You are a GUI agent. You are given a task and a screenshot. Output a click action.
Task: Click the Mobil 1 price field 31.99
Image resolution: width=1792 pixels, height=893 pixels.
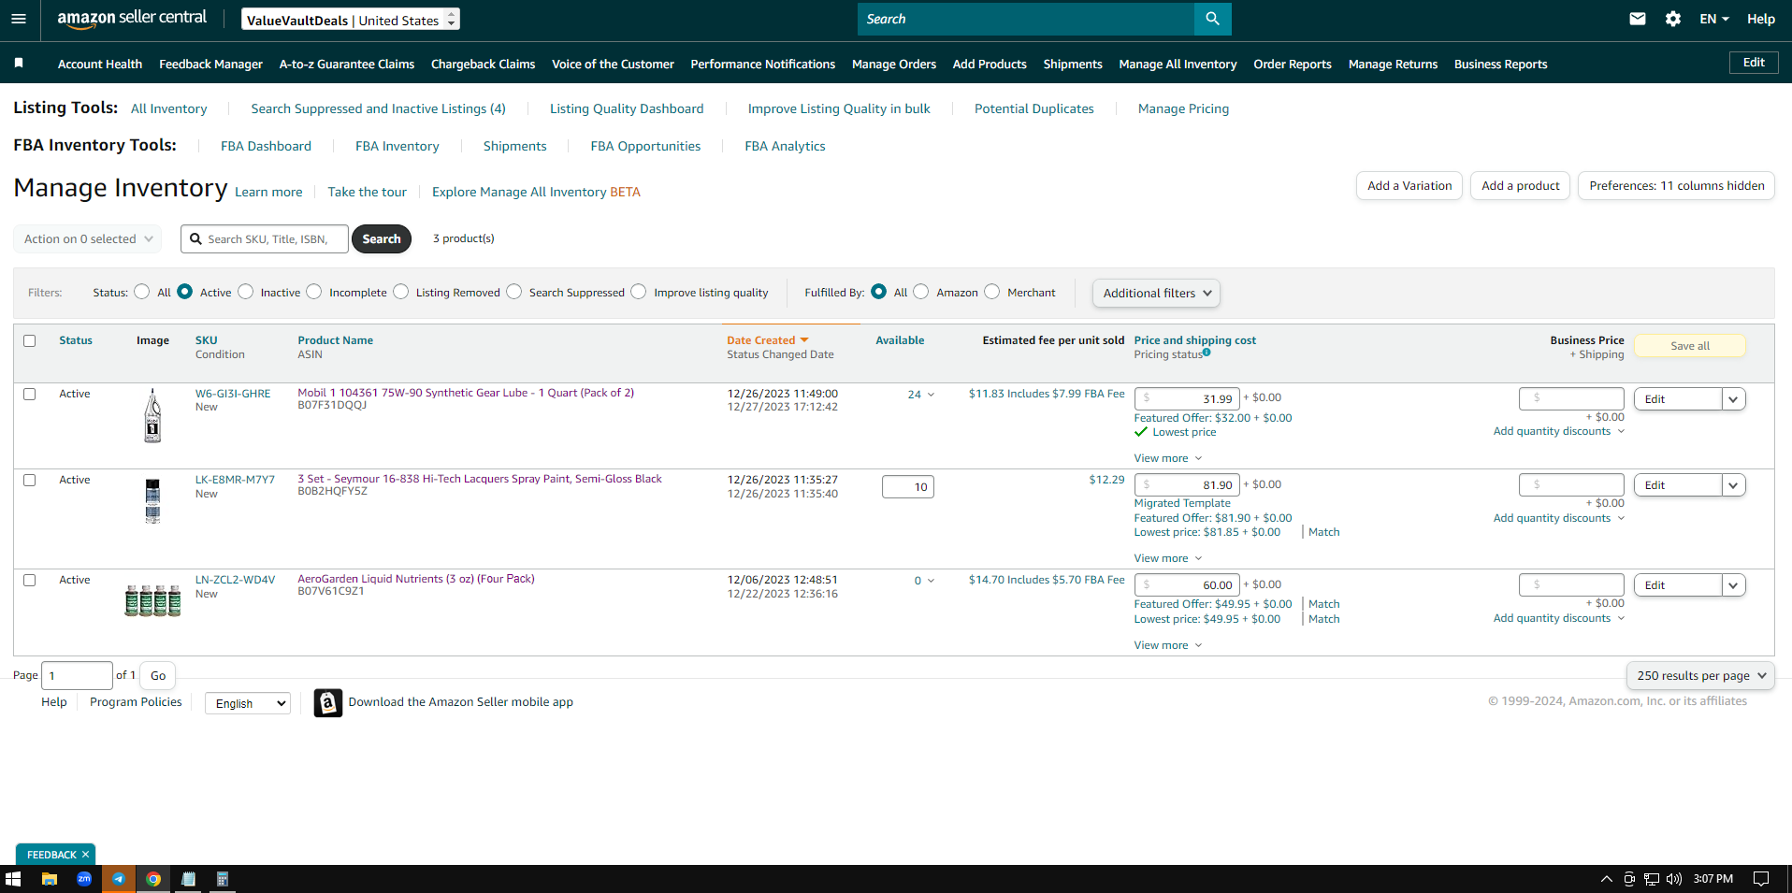click(x=1187, y=399)
